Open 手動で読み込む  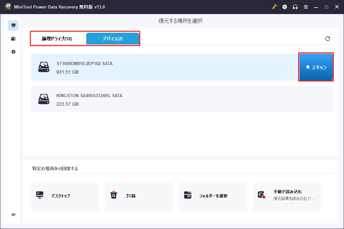point(287,197)
